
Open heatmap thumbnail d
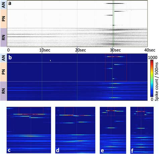(x=75, y=130)
